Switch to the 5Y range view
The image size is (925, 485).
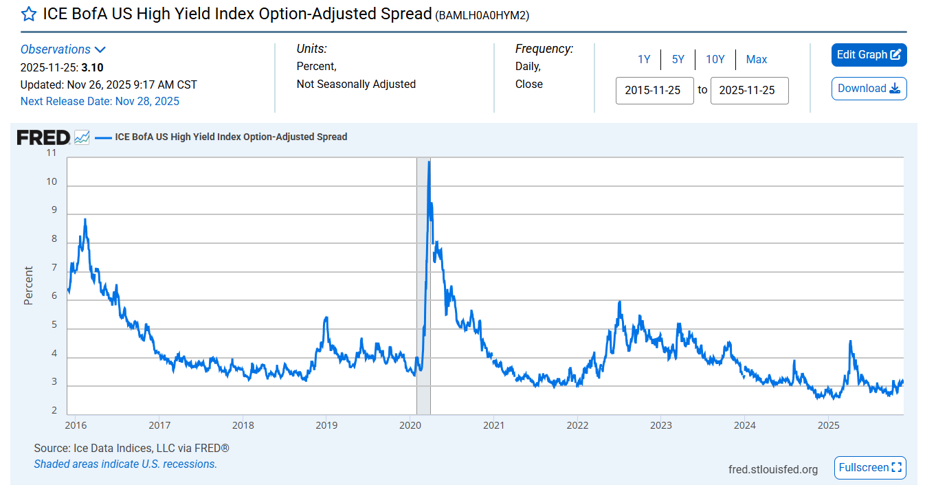coord(678,59)
